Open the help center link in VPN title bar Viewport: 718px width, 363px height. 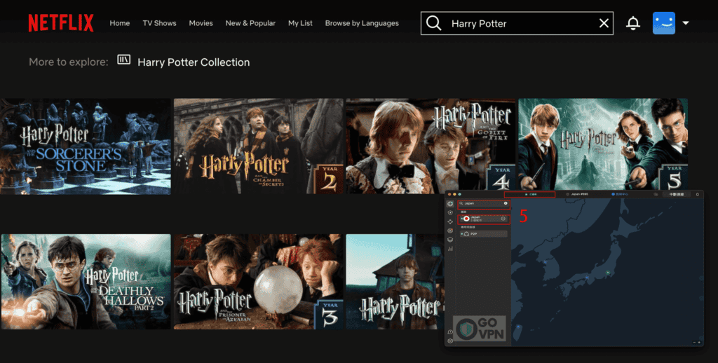point(620,194)
